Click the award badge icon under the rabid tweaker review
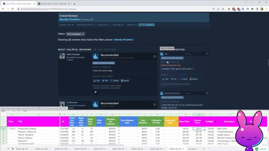The height and width of the screenshot is (151, 269). pyautogui.click(x=95, y=92)
